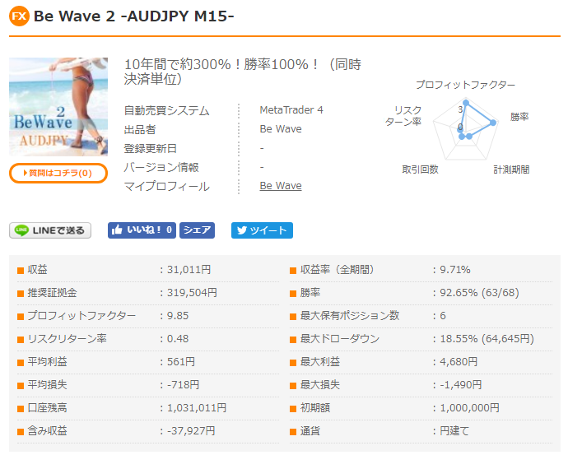Click the 推奨証拠金 row label
568x455 pixels.
[x=52, y=292]
